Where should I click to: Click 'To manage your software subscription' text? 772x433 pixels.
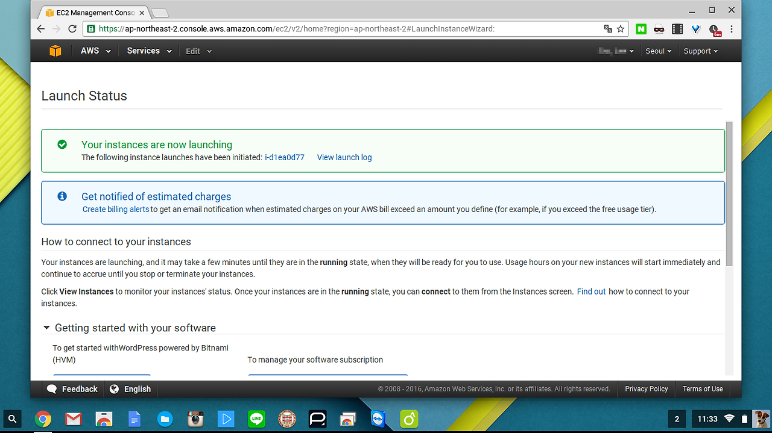[x=315, y=360]
